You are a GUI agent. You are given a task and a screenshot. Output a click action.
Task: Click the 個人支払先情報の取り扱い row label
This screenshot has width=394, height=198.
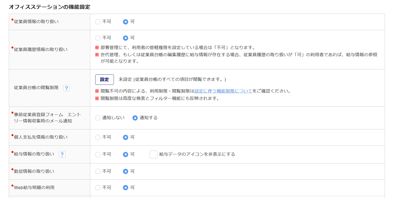tap(41, 137)
